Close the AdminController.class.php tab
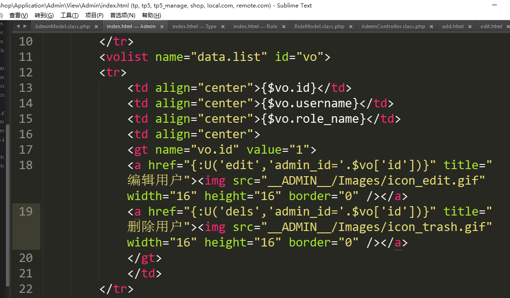510x298 pixels. click(x=431, y=27)
